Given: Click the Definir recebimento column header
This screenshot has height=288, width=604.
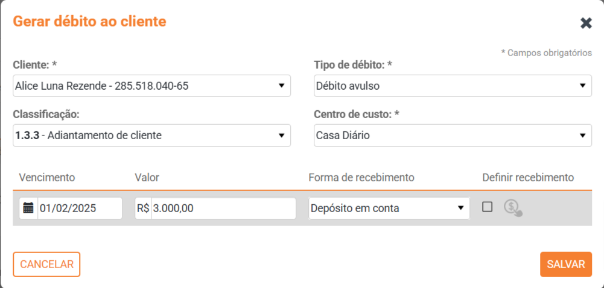Looking at the screenshot, I should point(528,177).
